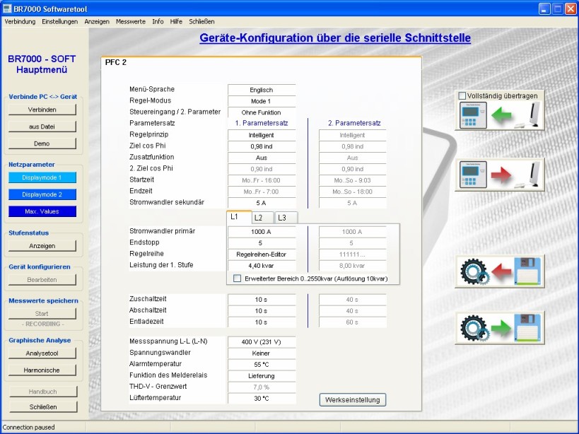Tick the Erweiterter Bereich 0..2550kvar checkbox
The image size is (579, 434).
[237, 278]
